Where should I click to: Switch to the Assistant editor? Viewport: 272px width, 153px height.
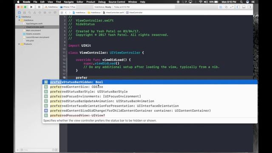pyautogui.click(x=226, y=7)
